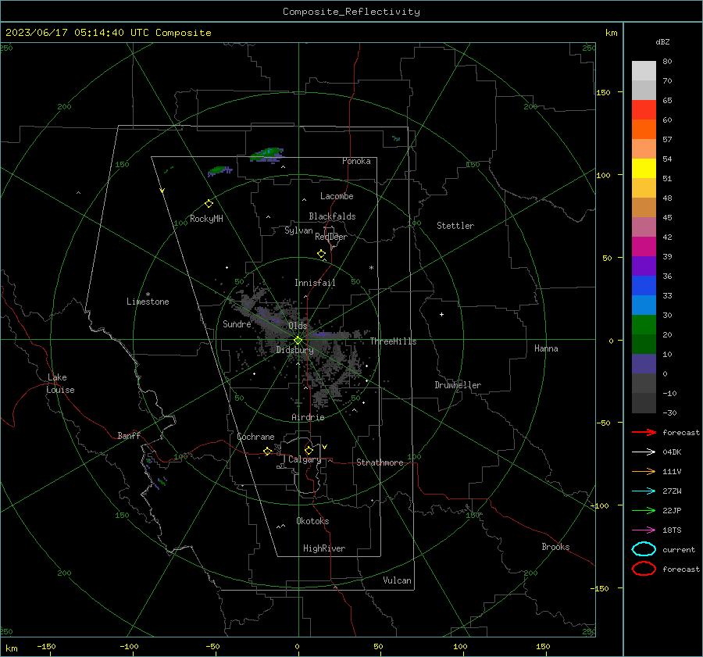Click the Lacombe label
This screenshot has width=703, height=657.
(x=337, y=196)
